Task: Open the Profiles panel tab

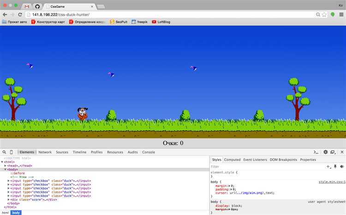Action: pos(97,152)
